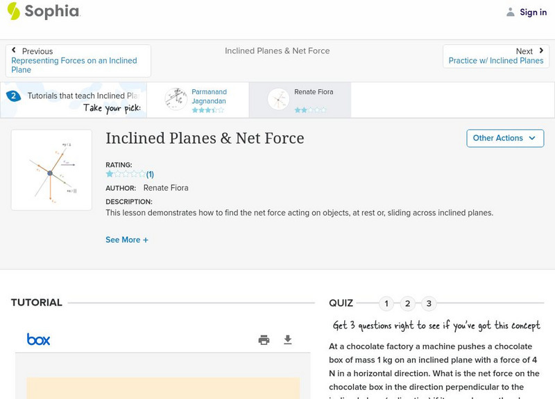Click the user profile icon beside Sign in

point(511,12)
